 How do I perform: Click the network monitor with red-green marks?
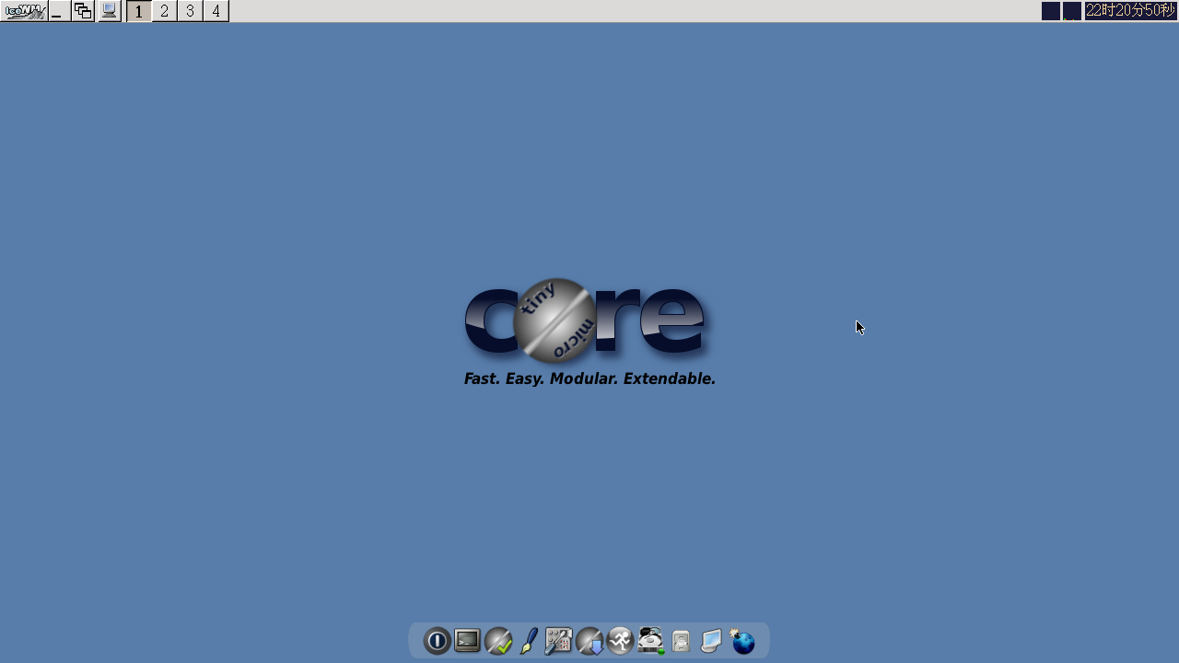[x=1072, y=11]
